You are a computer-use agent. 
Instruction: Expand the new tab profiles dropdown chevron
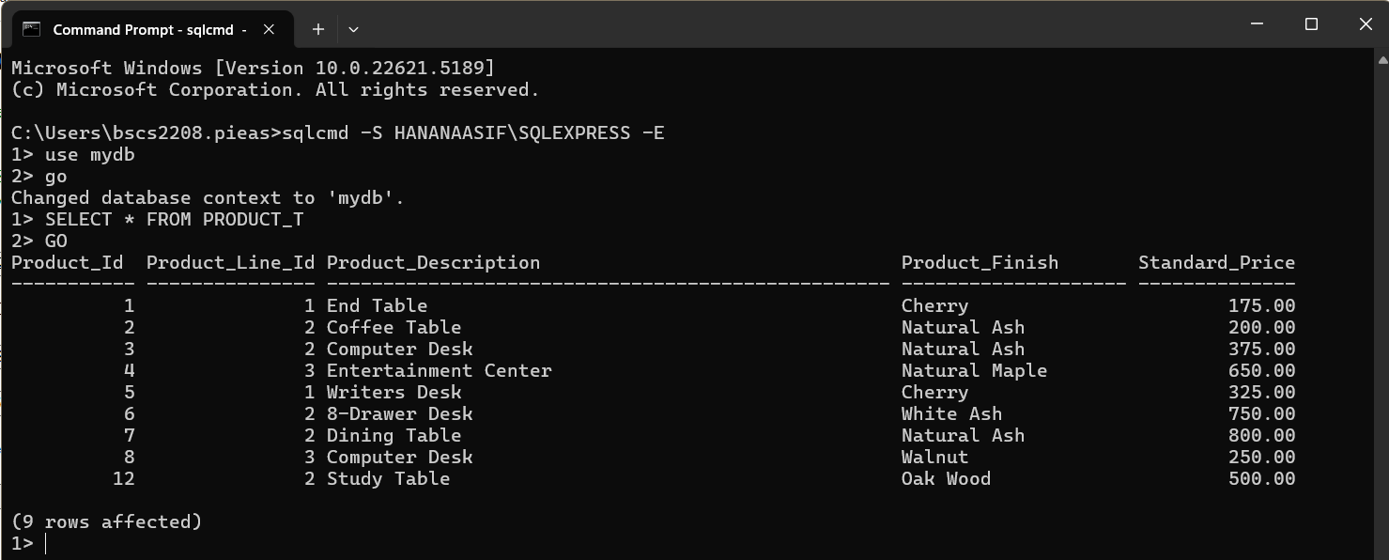coord(353,29)
